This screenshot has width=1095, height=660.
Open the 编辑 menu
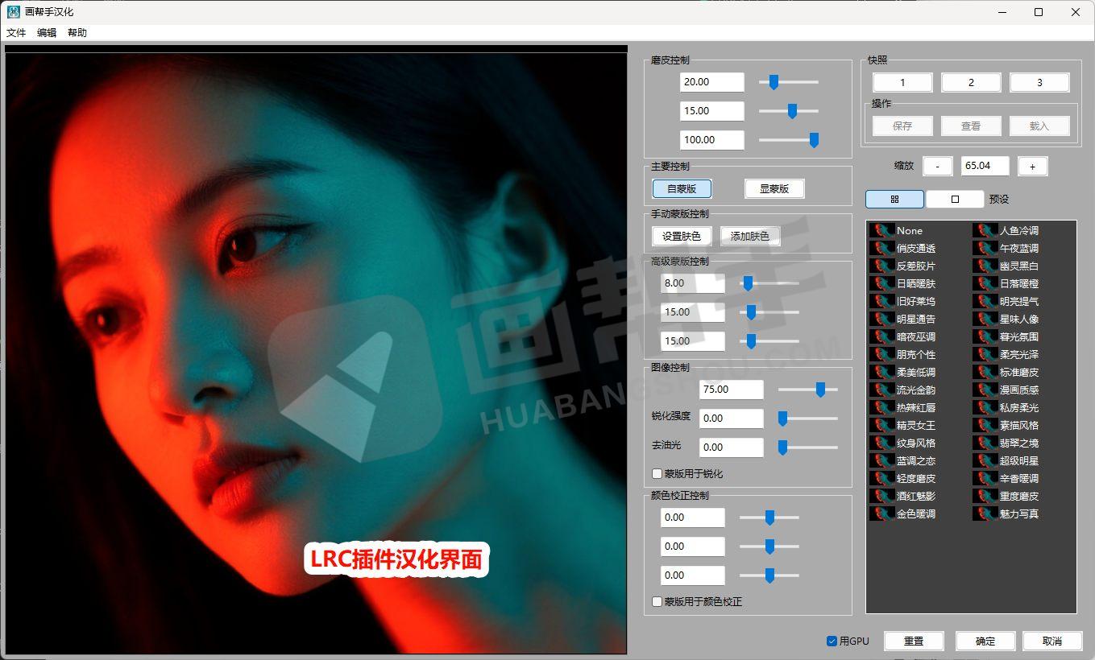[47, 33]
